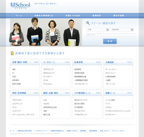Select the 宅建 qualification link
144x137 pixels.
click(14, 77)
